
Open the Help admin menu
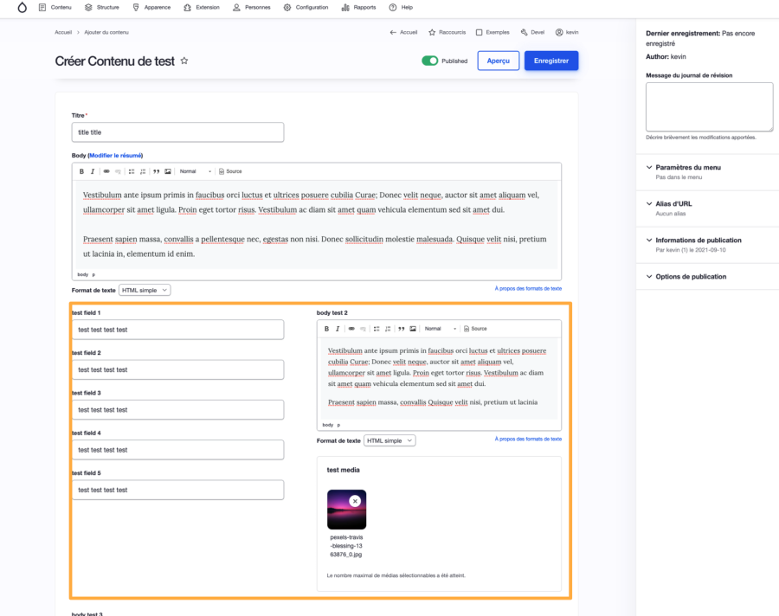point(401,8)
